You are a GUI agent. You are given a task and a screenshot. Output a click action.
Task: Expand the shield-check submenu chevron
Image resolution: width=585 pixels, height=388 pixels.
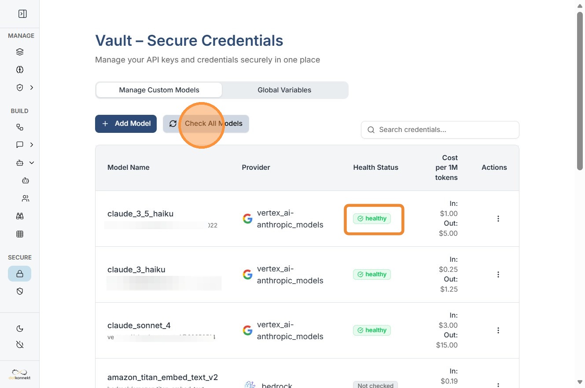click(32, 88)
